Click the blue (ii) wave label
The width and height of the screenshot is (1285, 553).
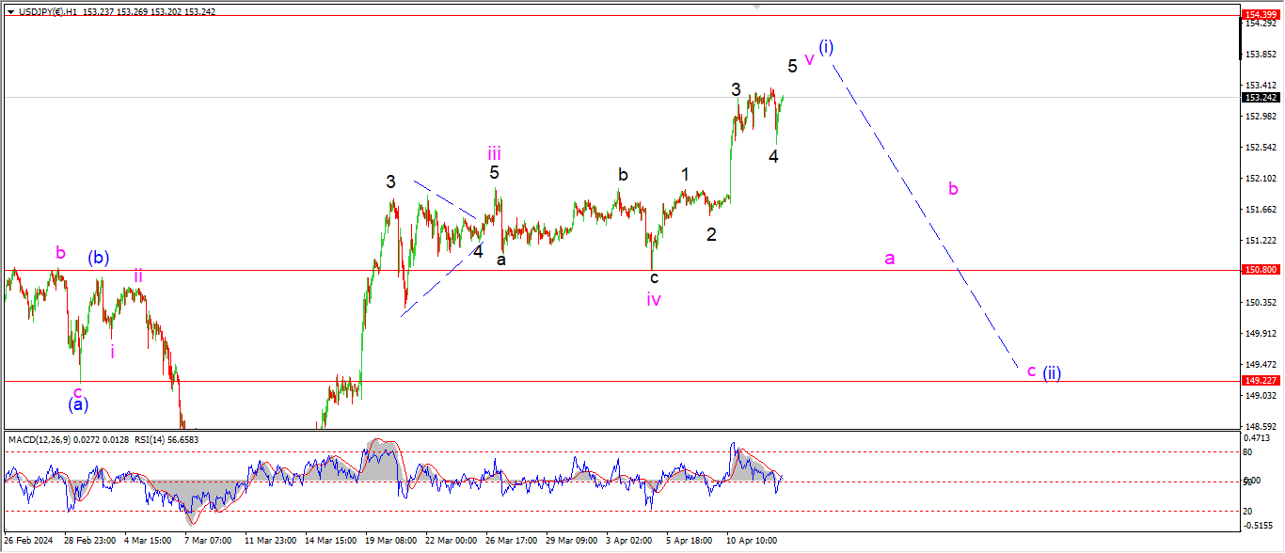point(1052,372)
